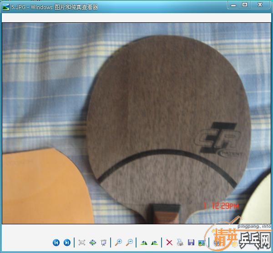Image resolution: width=273 pixels, height=253 pixels.
Task: Maximize the picture viewer window
Action: [x=245, y=5]
